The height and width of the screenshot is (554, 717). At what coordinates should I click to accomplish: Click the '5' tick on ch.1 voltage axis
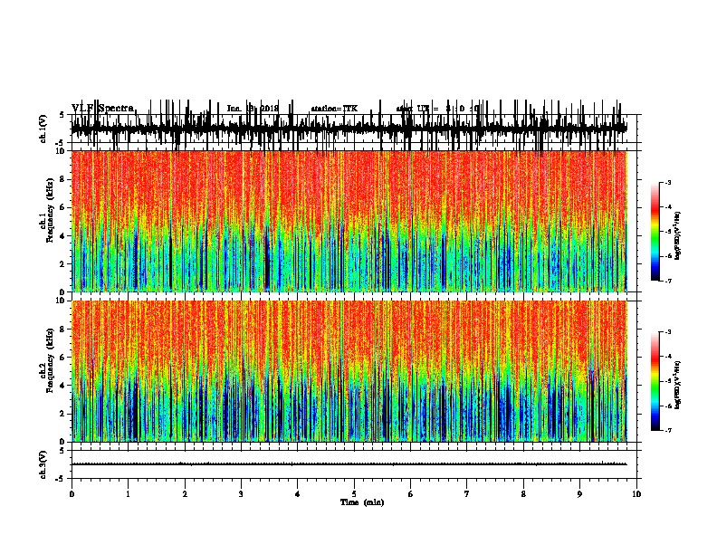[x=62, y=115]
